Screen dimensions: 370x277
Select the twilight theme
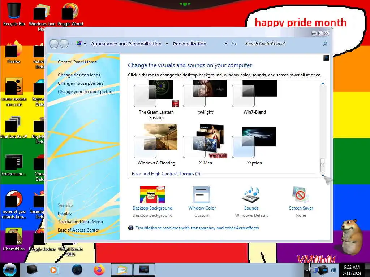(205, 97)
